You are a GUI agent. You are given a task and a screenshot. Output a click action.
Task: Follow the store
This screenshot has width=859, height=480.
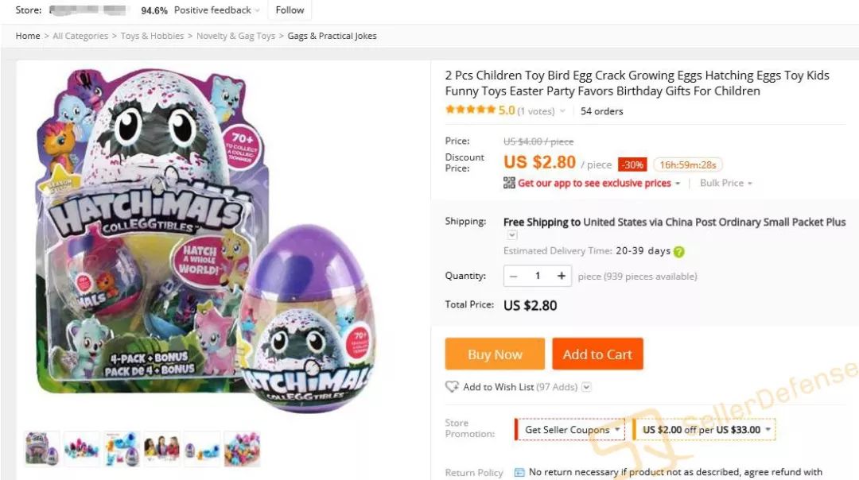[x=290, y=10]
